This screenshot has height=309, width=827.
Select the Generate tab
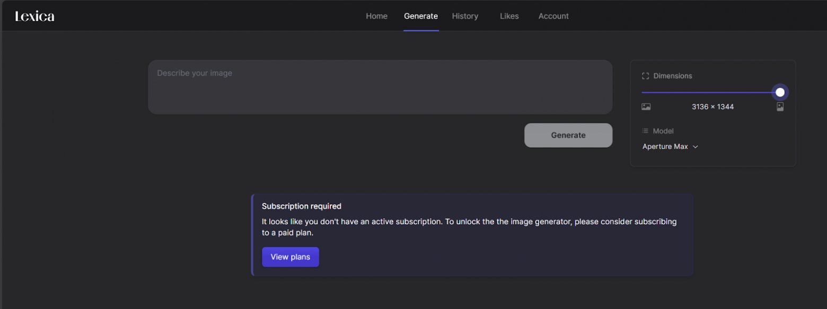pyautogui.click(x=420, y=16)
